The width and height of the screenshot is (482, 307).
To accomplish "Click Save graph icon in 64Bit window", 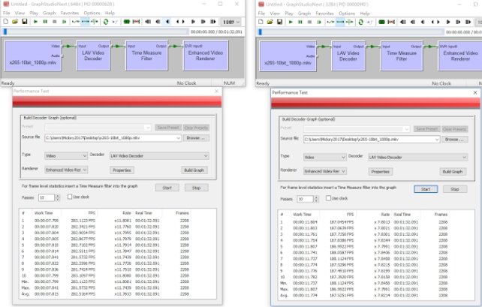I will (x=24, y=22).
